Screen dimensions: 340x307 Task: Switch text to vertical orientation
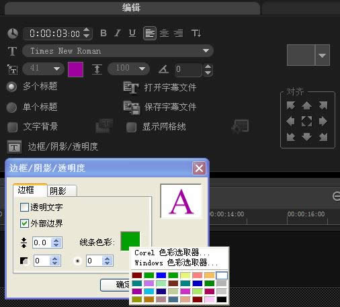[196, 33]
